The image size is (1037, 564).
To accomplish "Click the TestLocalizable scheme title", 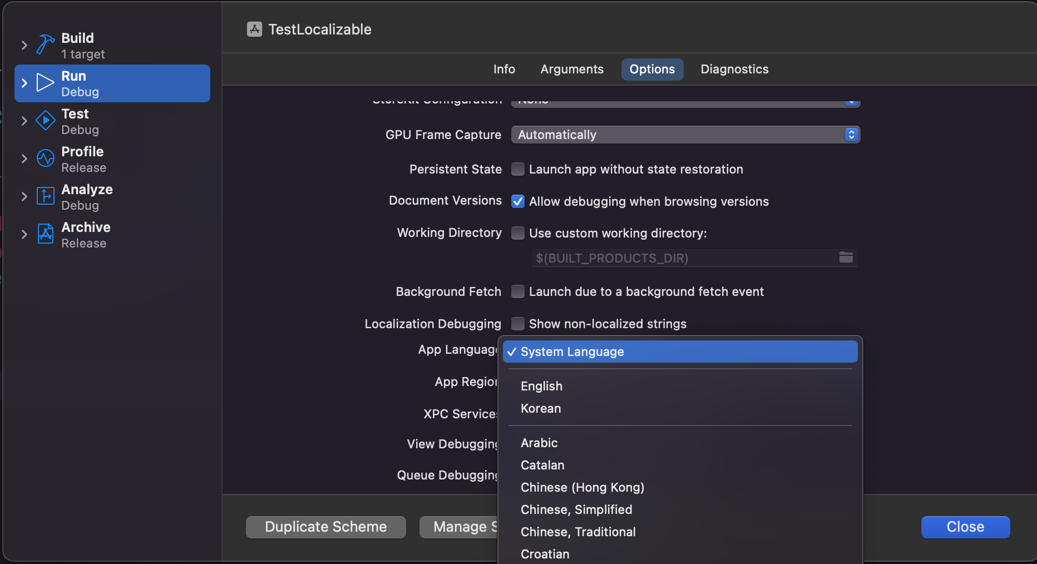I will coord(320,29).
